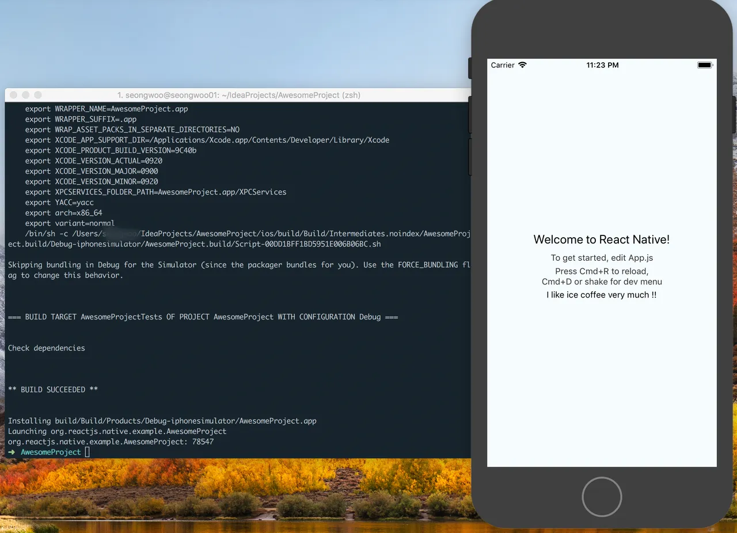
Task: Click the '** BUILD SUCCEEDED **' line
Action: pos(53,390)
